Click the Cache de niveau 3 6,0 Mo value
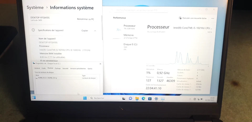This screenshot has height=122, width=252. [x=198, y=90]
